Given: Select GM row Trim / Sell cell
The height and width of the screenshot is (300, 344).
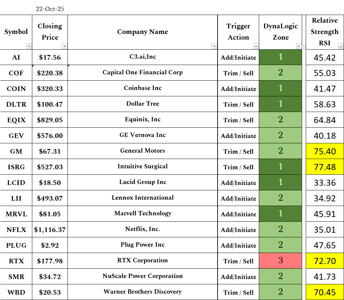Looking at the screenshot, I should [x=239, y=151].
